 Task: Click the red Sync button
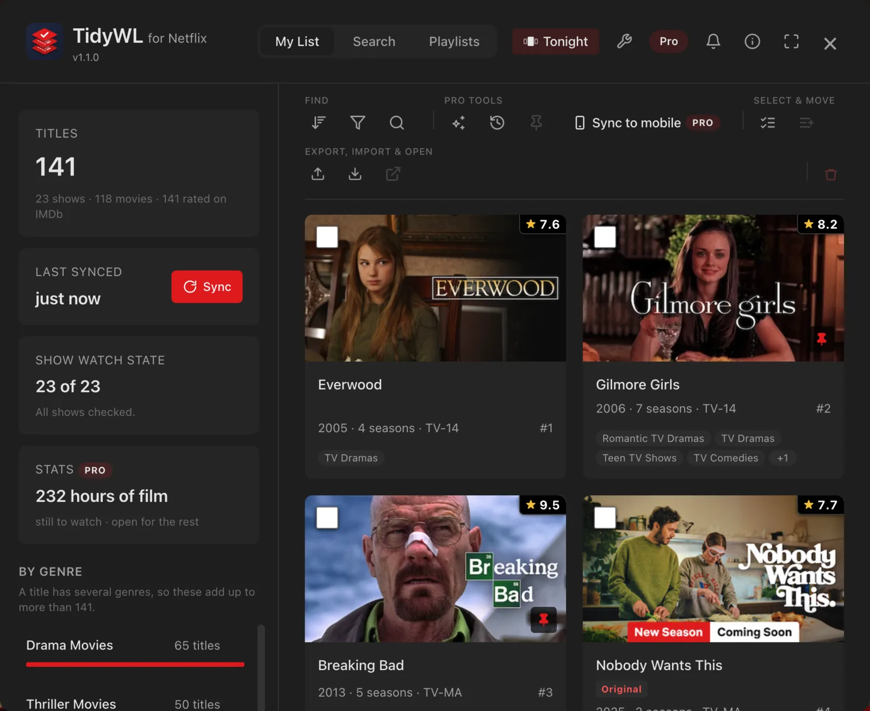point(207,286)
